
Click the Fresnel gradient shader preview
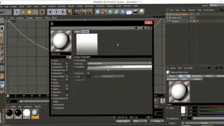pyautogui.click(x=87, y=44)
